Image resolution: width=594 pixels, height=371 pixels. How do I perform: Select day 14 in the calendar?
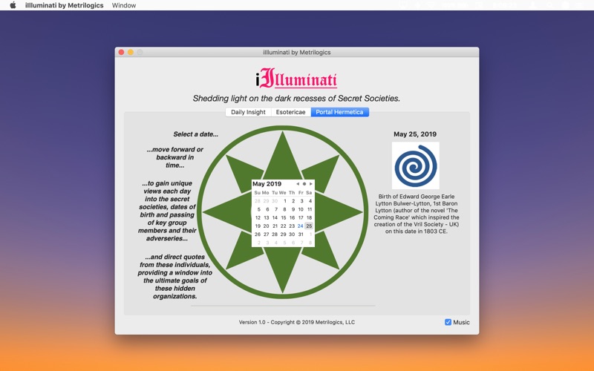[275, 217]
